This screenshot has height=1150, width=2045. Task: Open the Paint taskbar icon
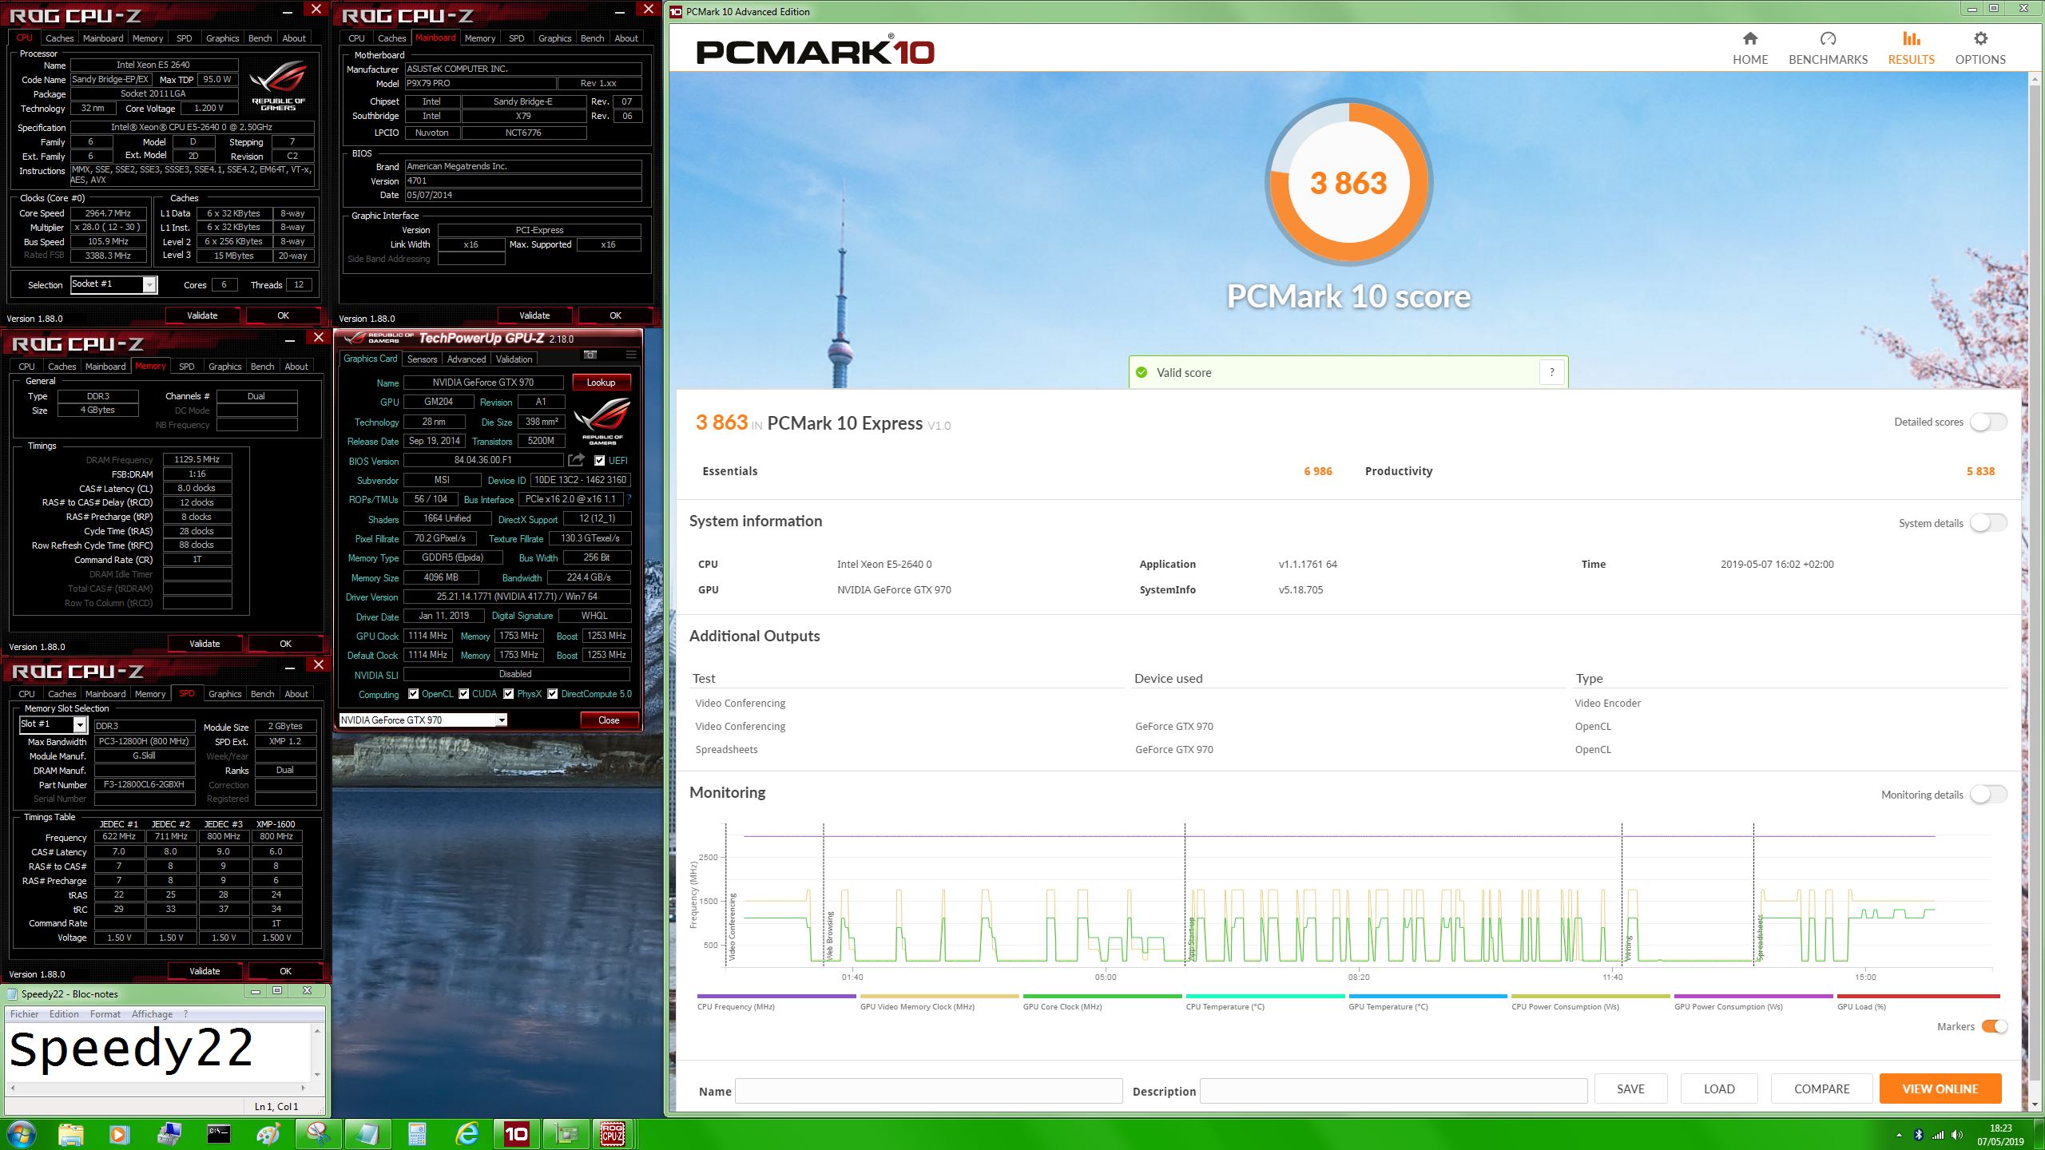tap(268, 1134)
